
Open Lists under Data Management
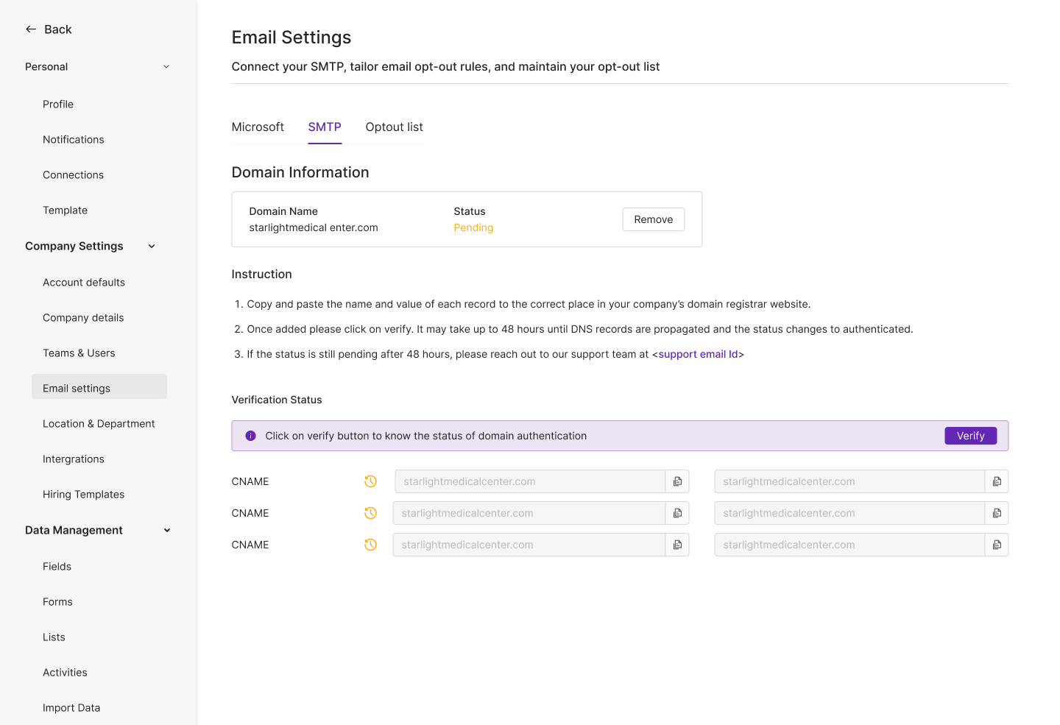click(54, 637)
